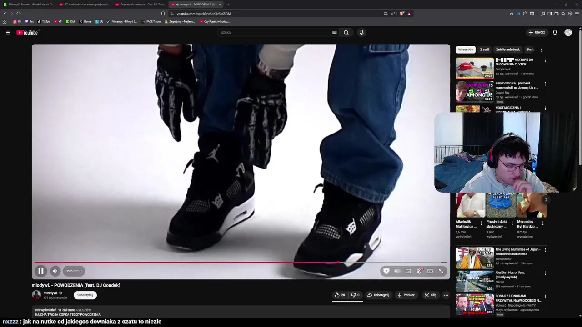Viewport: 582px width, 327px height.
Task: Select the Wszystkie filter chip
Action: pos(465,50)
